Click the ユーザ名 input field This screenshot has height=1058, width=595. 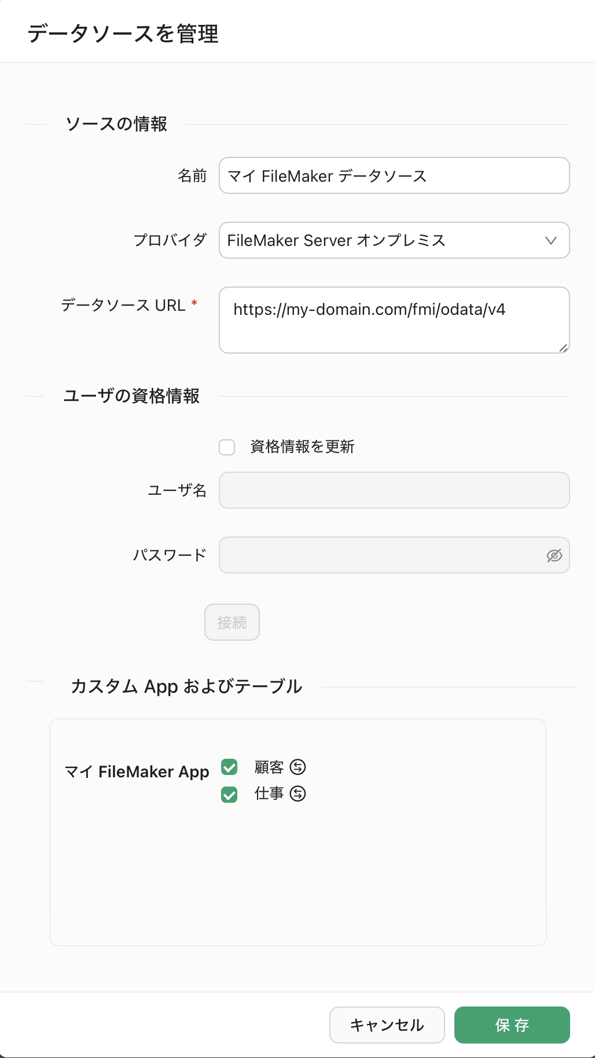(394, 490)
